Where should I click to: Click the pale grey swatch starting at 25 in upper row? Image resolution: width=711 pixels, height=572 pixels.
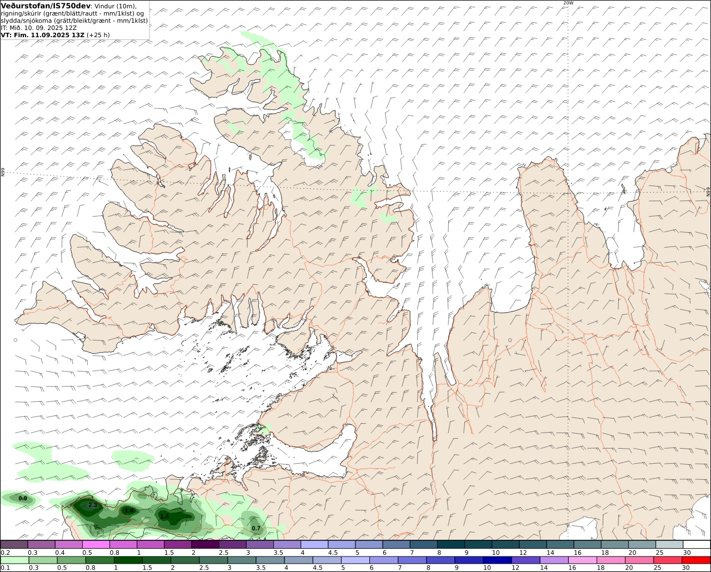coord(669,544)
